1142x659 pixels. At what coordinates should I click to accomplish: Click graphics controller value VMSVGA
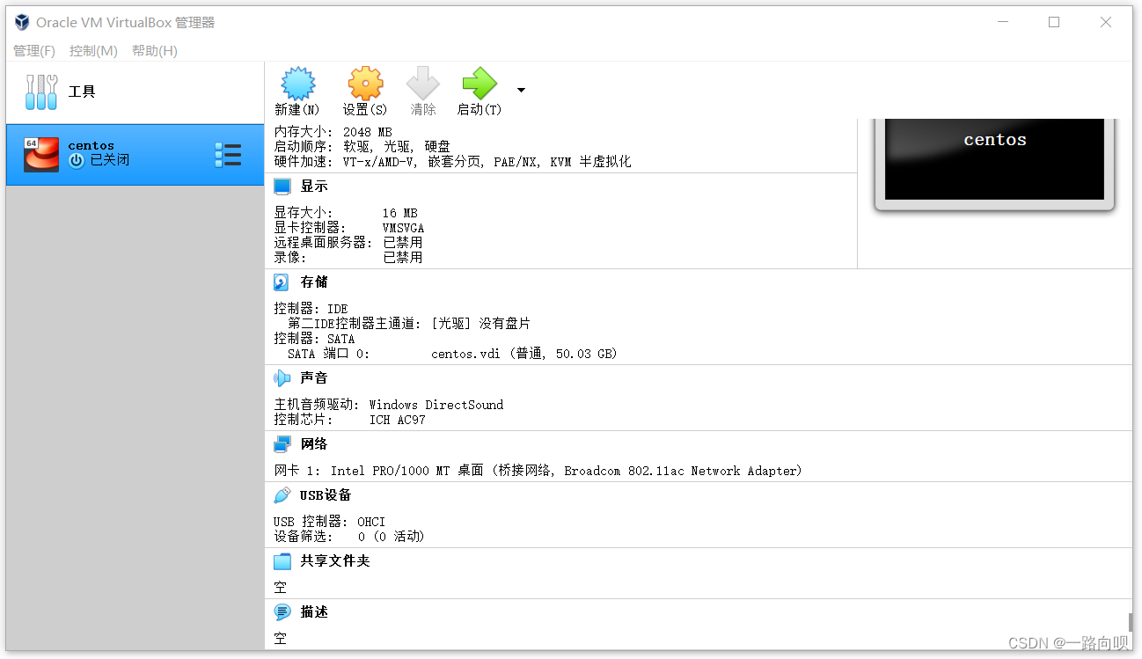[404, 228]
